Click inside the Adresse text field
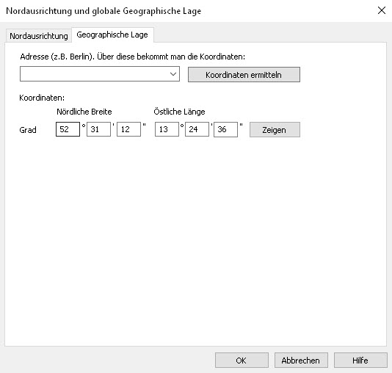 point(94,74)
